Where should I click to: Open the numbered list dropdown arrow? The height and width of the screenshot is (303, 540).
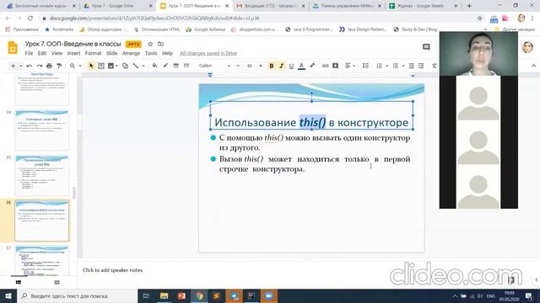[x=386, y=66]
